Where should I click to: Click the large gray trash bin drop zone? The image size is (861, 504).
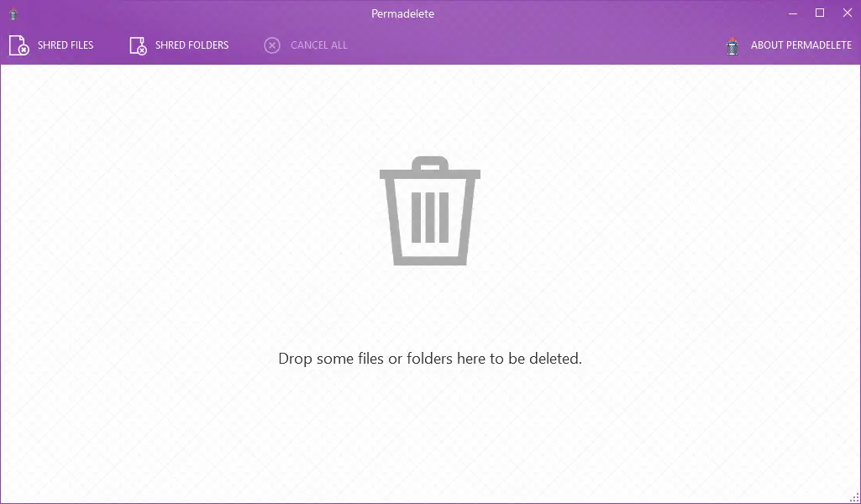pos(430,211)
